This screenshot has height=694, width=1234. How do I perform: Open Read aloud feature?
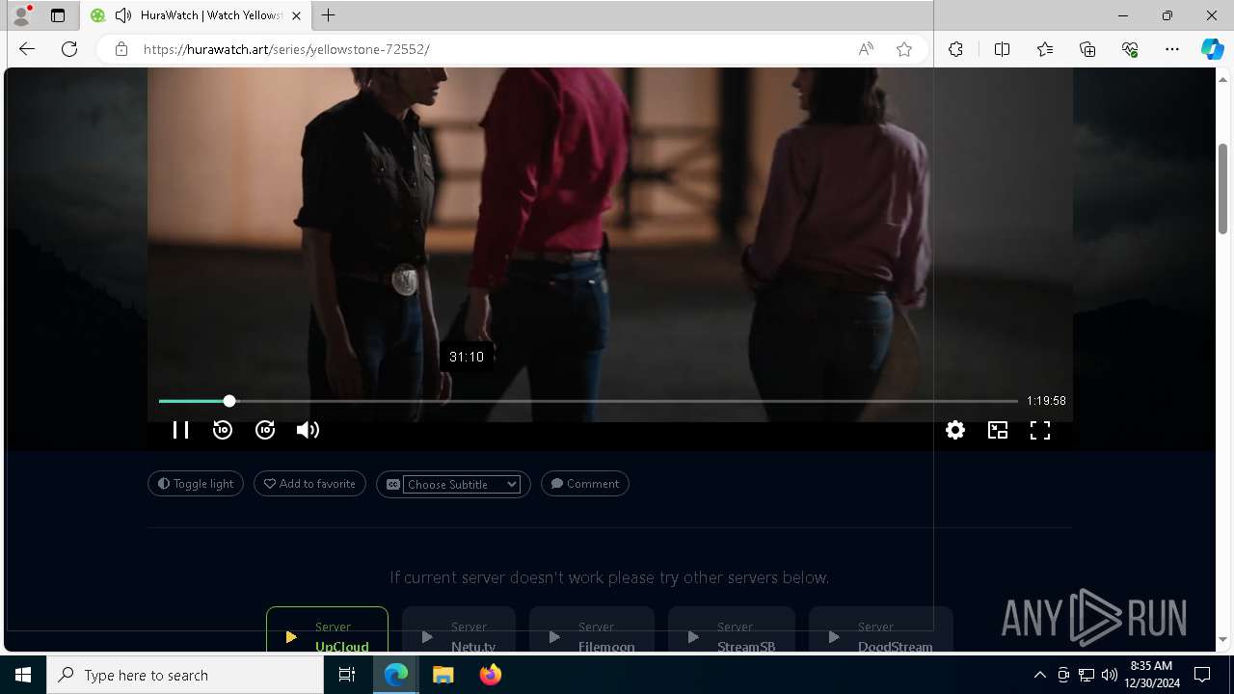tap(866, 49)
